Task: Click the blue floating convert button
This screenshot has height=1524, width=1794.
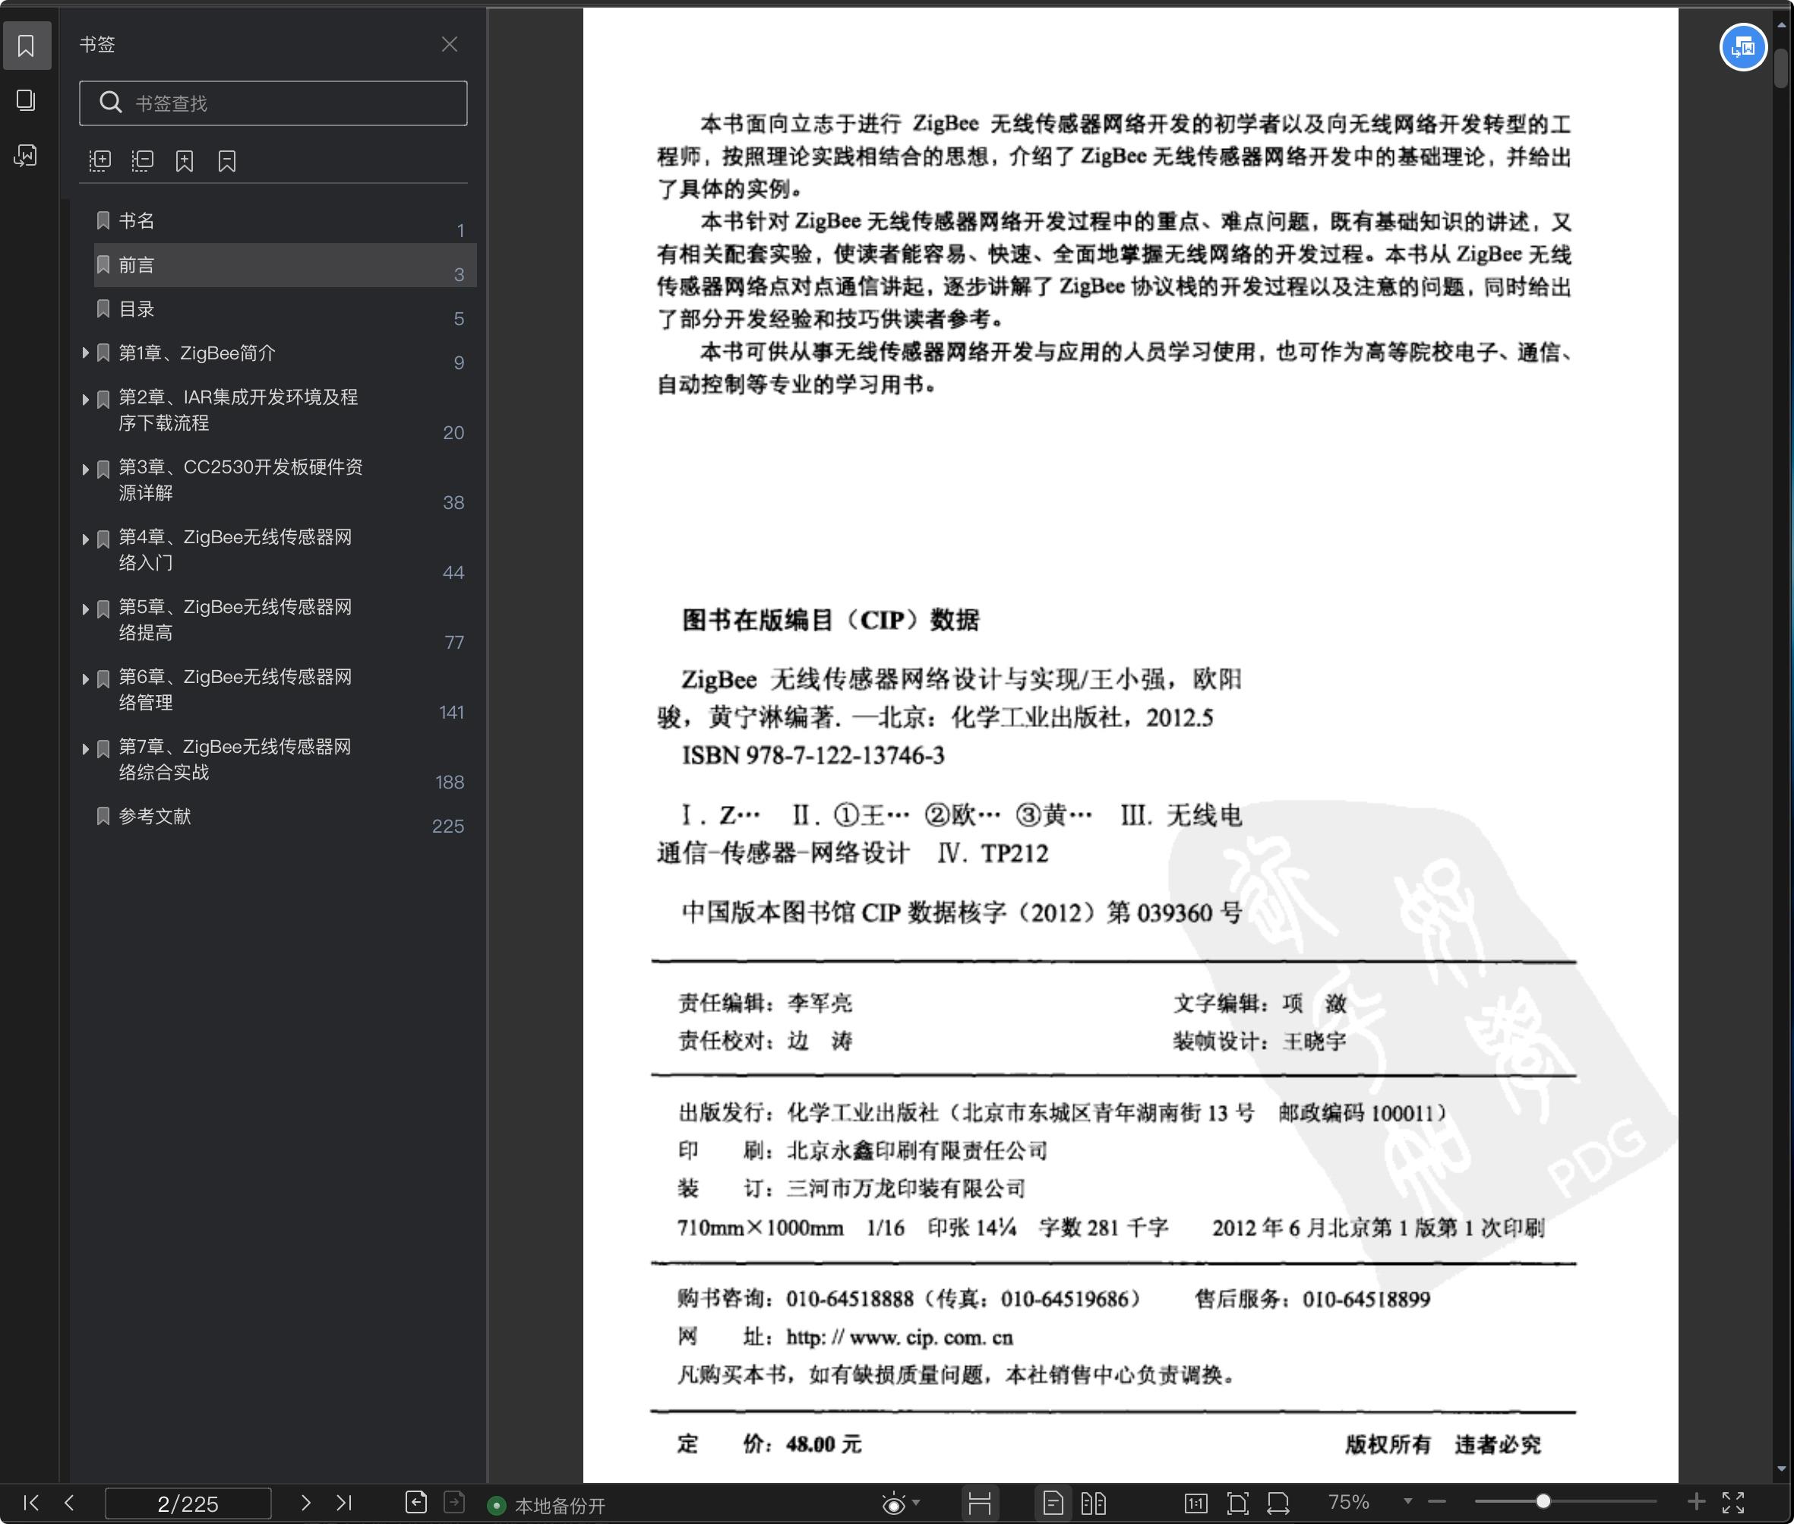Action: point(1743,48)
